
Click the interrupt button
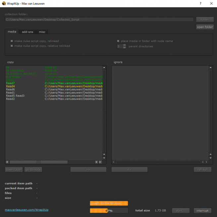(x=203, y=211)
